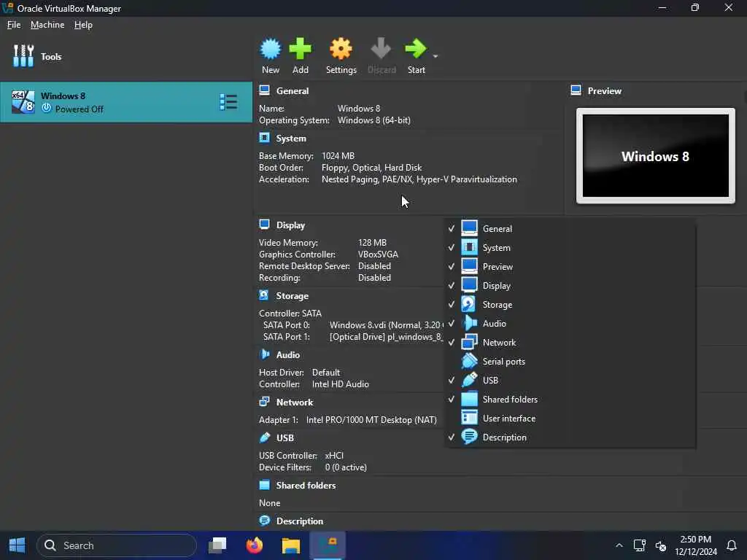The image size is (747, 560).
Task: Click the USB section header link
Action: 285,438
